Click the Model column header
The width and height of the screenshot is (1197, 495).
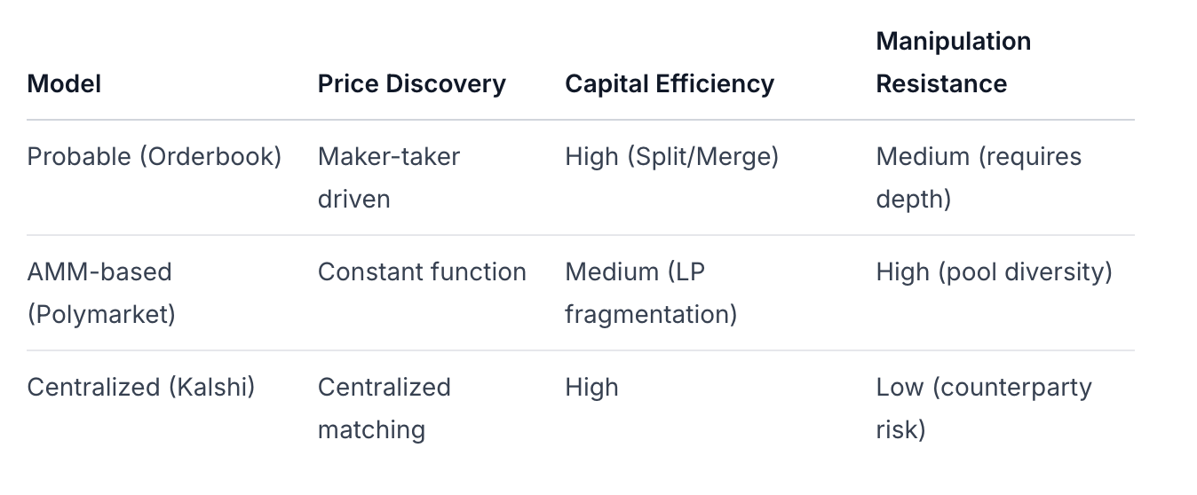[64, 83]
